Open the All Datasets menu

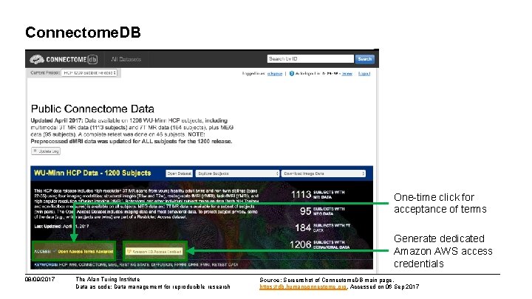[x=126, y=59]
